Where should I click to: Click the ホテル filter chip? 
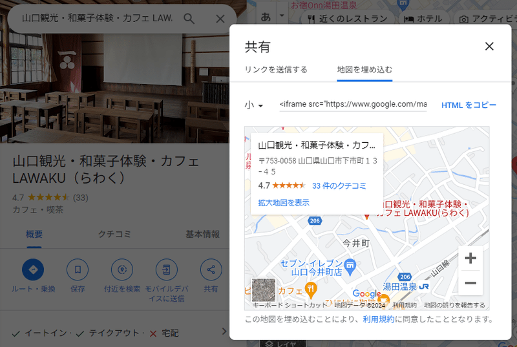(x=423, y=19)
